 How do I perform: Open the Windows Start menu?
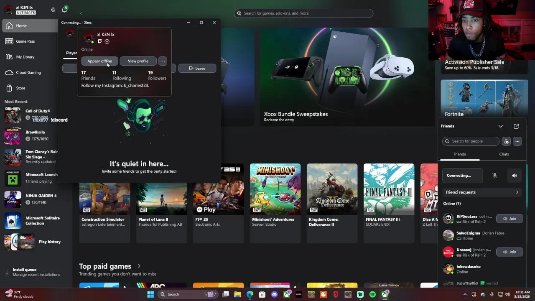click(150, 294)
